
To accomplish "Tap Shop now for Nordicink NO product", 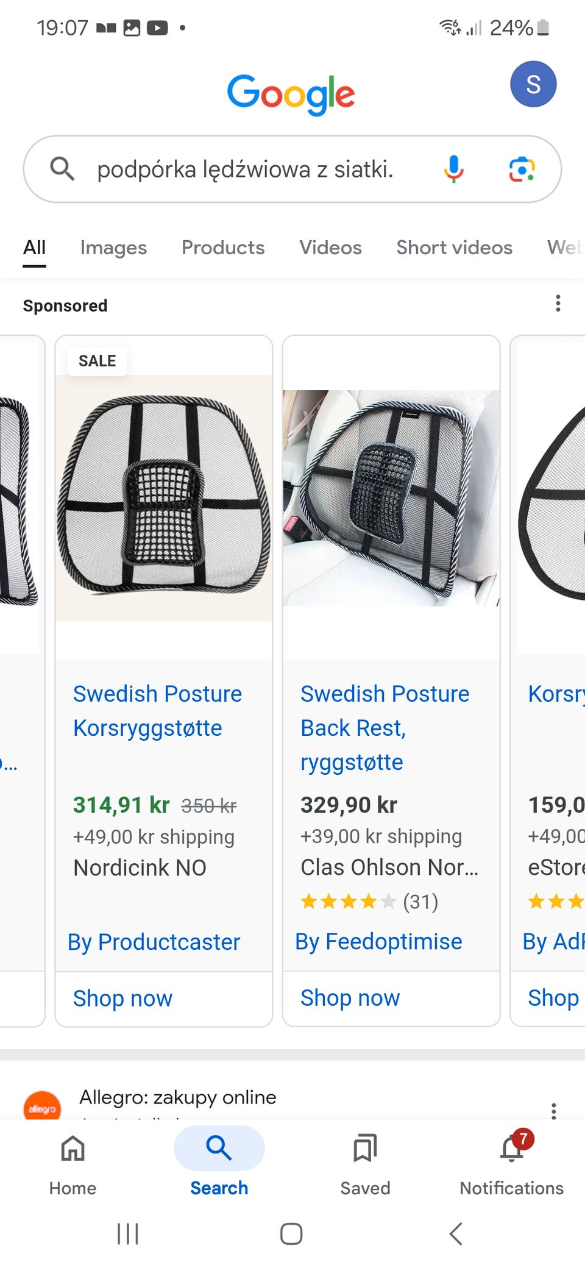I will coord(122,999).
